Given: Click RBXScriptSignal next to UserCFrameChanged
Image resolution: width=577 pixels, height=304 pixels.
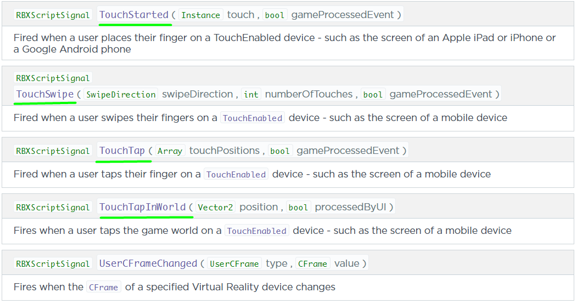Looking at the screenshot, I should click(x=53, y=264).
